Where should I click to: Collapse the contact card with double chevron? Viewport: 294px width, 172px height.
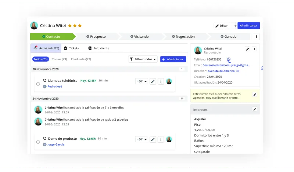(x=254, y=49)
